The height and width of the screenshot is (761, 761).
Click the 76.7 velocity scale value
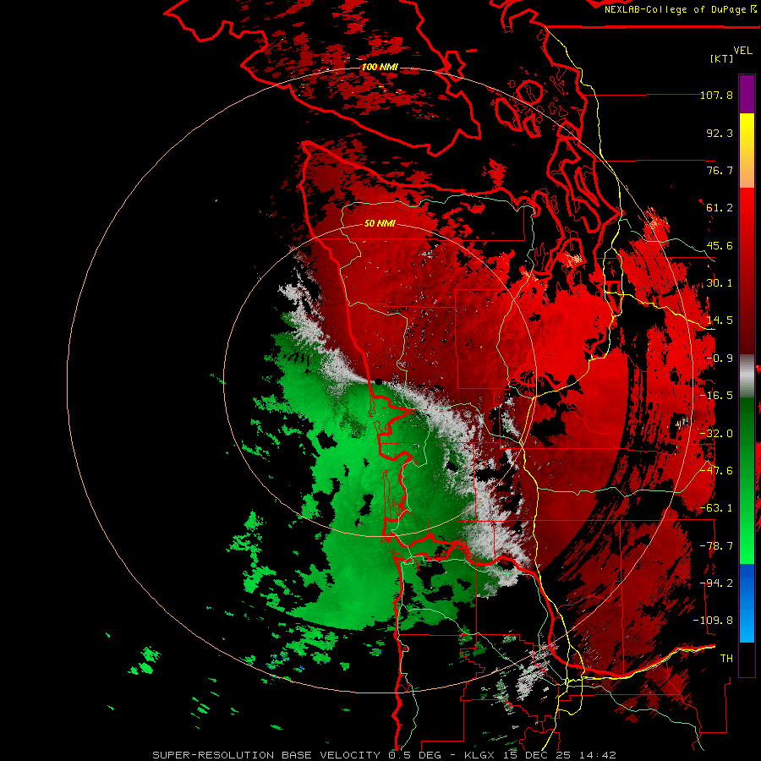(720, 170)
